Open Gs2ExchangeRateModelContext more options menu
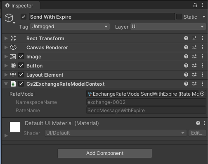The height and width of the screenshot is (164, 208). [x=203, y=84]
